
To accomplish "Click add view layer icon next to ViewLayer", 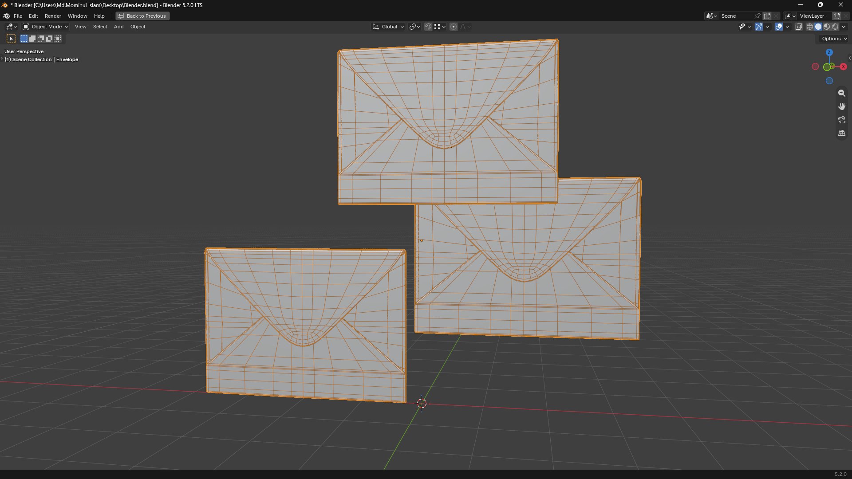I will tap(837, 16).
